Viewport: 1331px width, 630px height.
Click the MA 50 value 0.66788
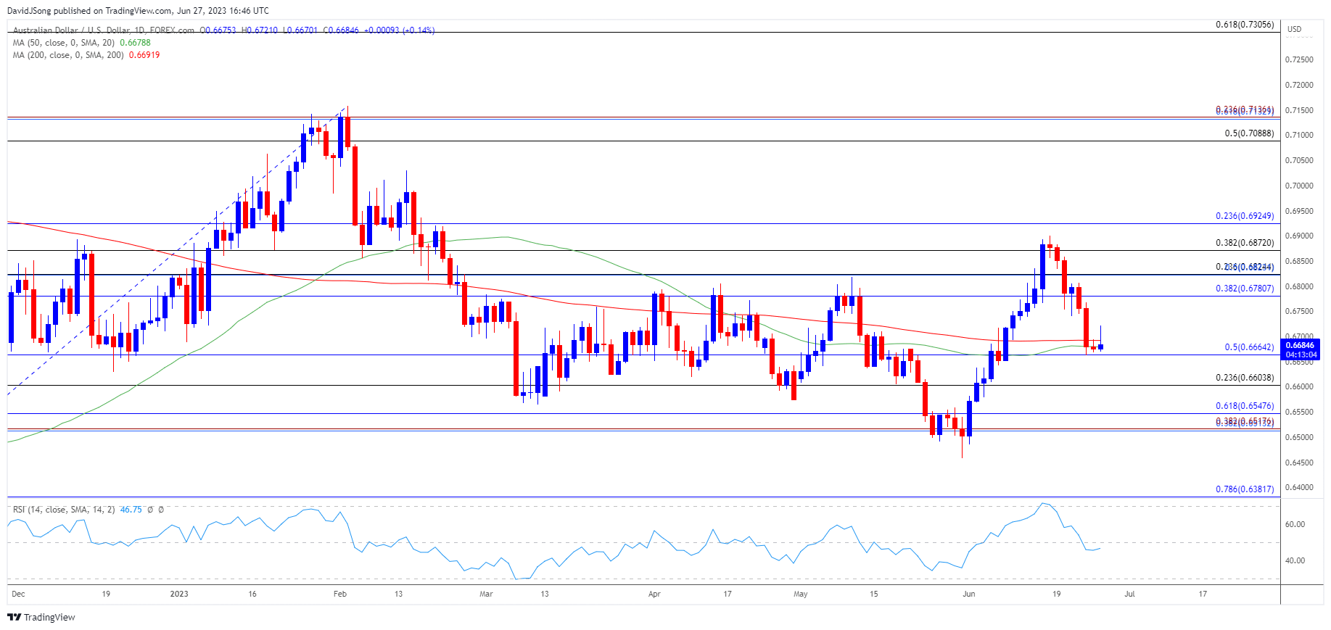pos(135,43)
